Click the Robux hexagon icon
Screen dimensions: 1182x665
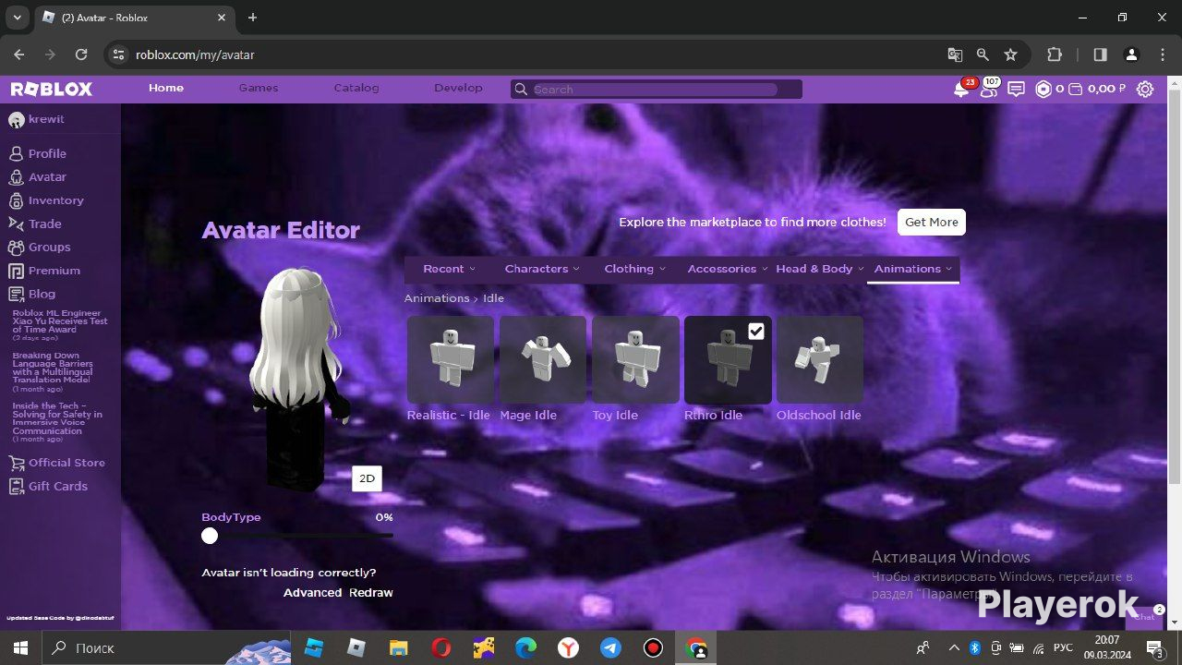tap(1043, 90)
